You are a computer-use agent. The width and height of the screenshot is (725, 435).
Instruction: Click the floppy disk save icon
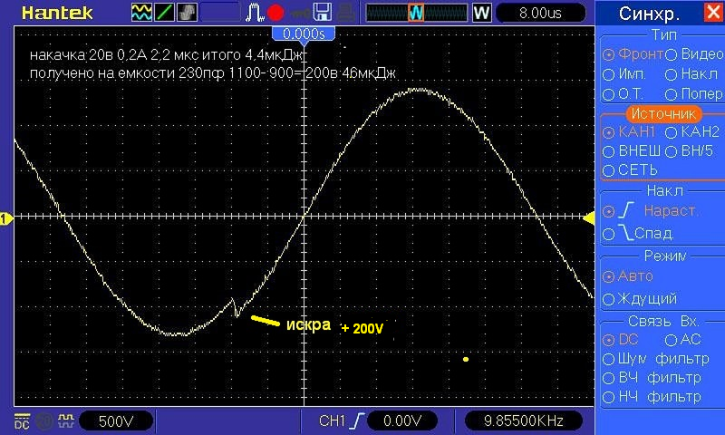click(323, 13)
